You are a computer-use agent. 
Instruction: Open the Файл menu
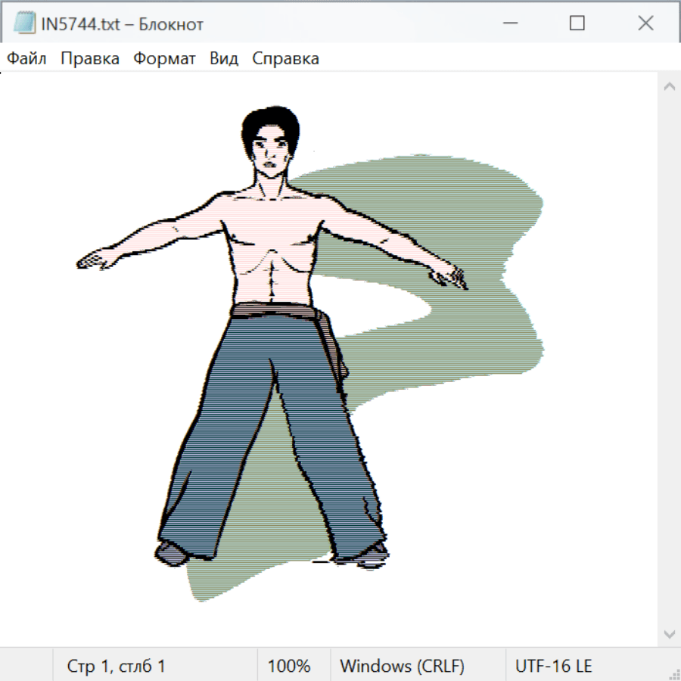point(26,59)
